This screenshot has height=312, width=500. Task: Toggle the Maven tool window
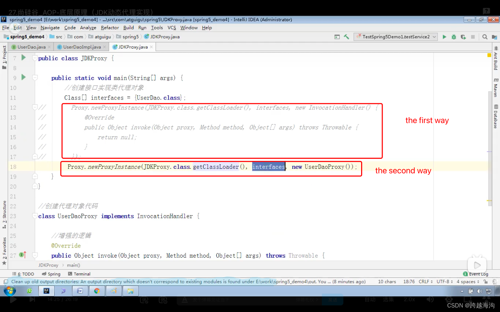coord(496,87)
